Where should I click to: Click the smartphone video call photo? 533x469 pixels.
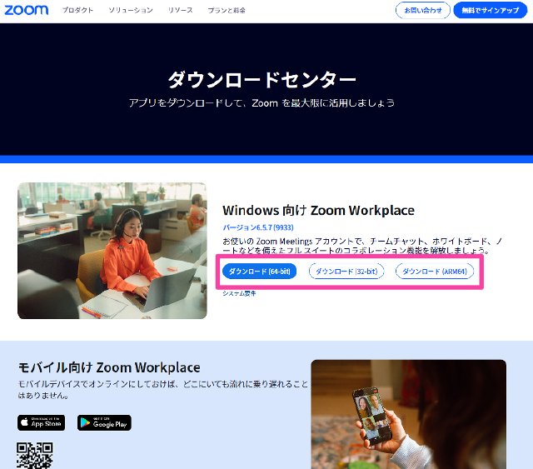pyautogui.click(x=408, y=414)
